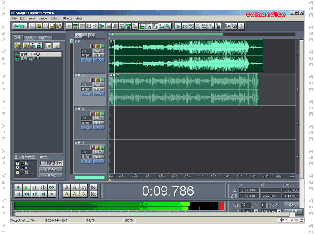
Task: Click the Go to end button
Action: 43,194
